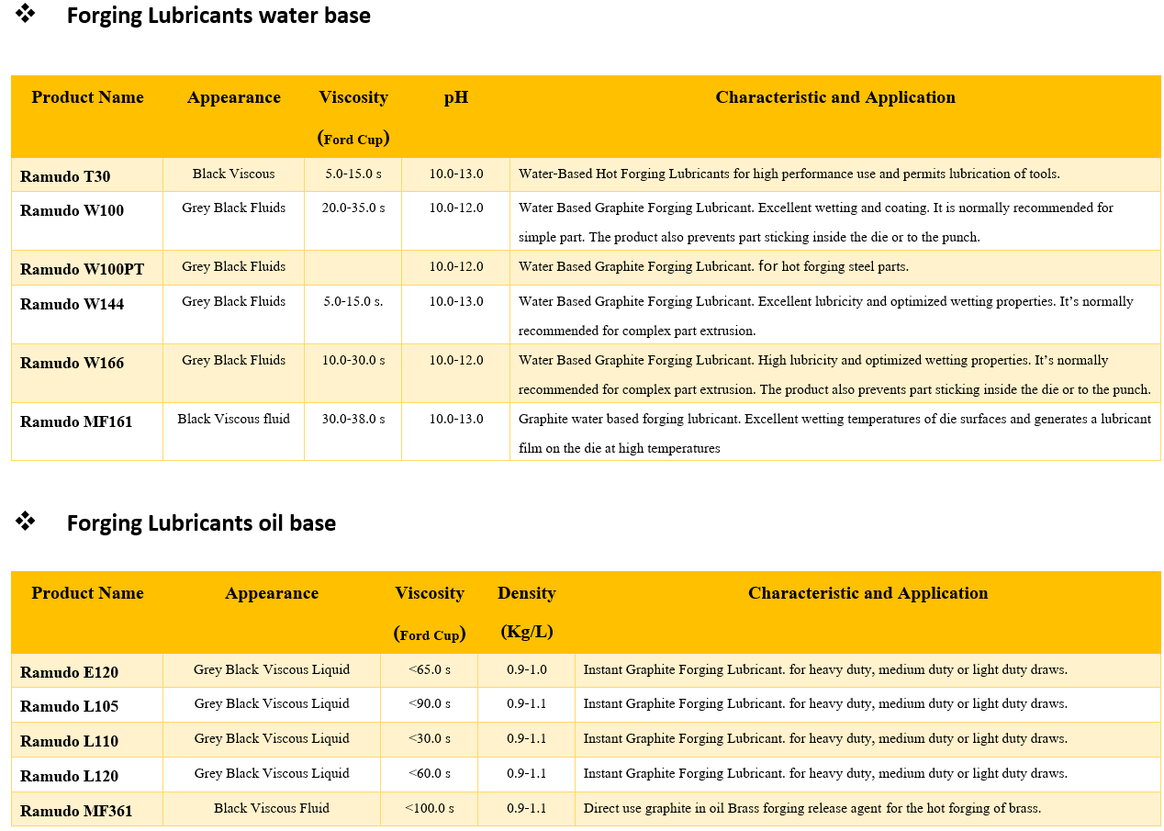Select pH "10.0-13.0" in the Ramudo MF161 row
Image resolution: width=1164 pixels, height=831 pixels.
point(456,419)
